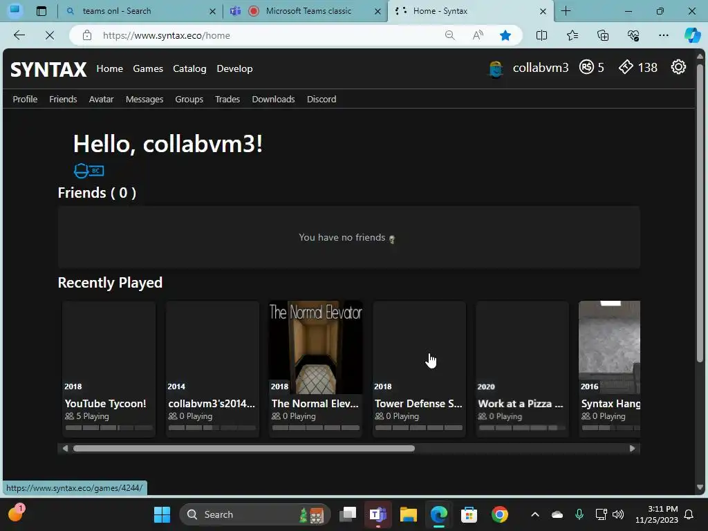Open Microsoft Teams from the taskbar
This screenshot has width=708, height=531.
[x=378, y=514]
